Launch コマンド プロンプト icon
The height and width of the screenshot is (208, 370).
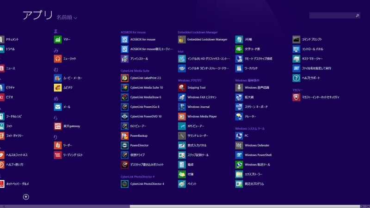(x=296, y=39)
